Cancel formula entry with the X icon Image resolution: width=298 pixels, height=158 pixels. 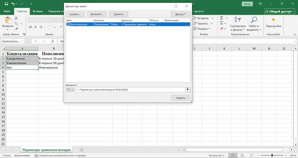pyautogui.click(x=36, y=41)
